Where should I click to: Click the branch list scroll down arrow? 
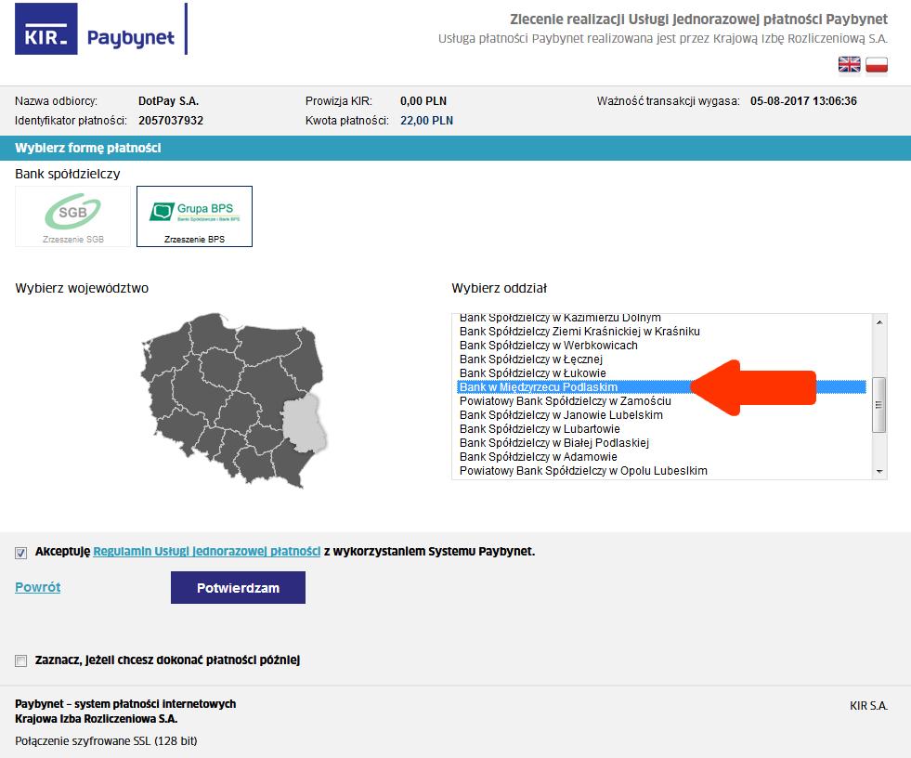click(x=879, y=471)
